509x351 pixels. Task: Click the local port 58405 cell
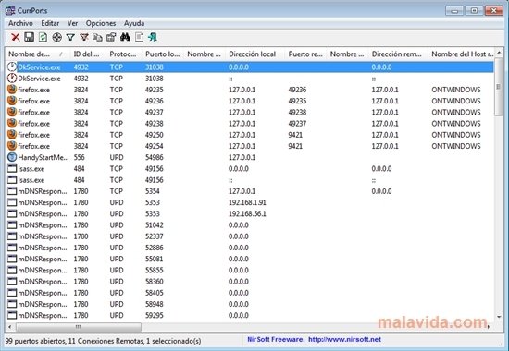[x=155, y=293]
